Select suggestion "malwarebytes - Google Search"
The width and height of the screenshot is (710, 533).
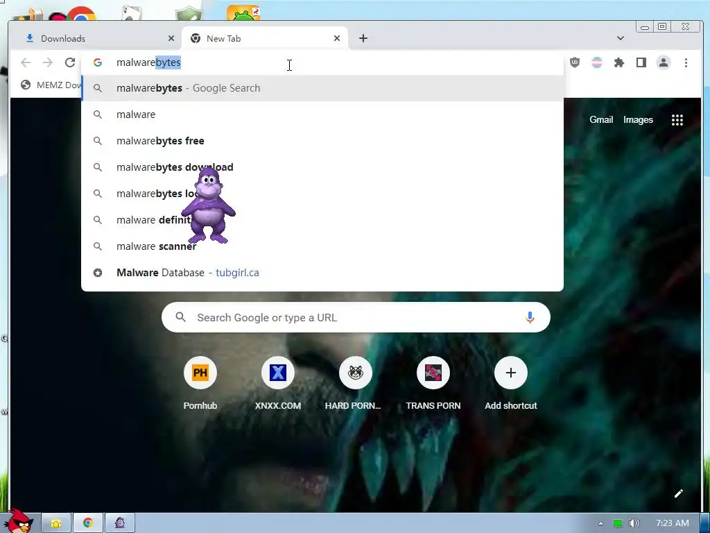pos(322,88)
